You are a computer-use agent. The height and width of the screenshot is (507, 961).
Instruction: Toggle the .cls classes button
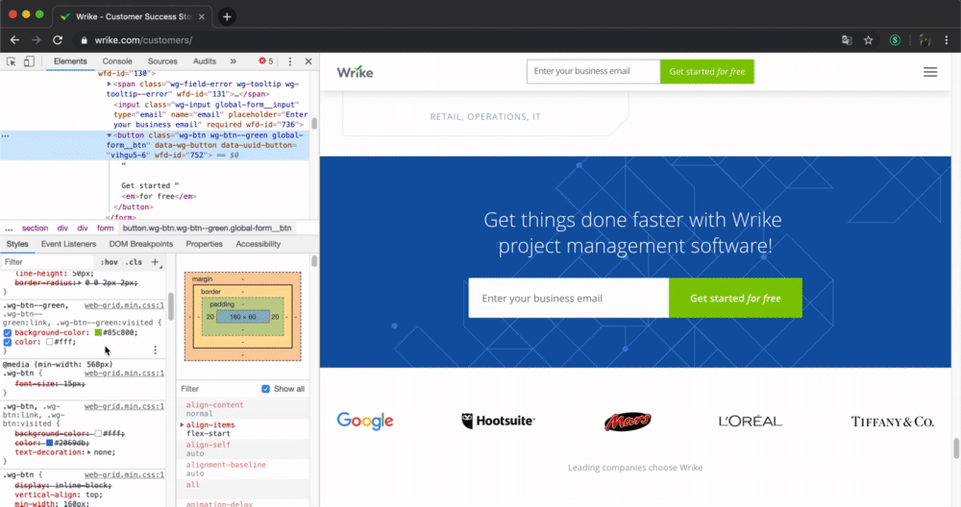click(x=134, y=261)
